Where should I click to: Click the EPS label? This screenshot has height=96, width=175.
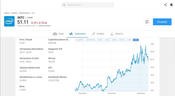(50, 68)
